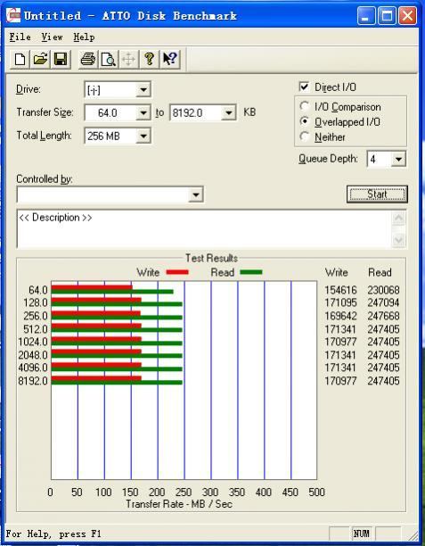The image size is (425, 546).
Task: Toggle the Direct I/O checkbox
Action: [304, 87]
